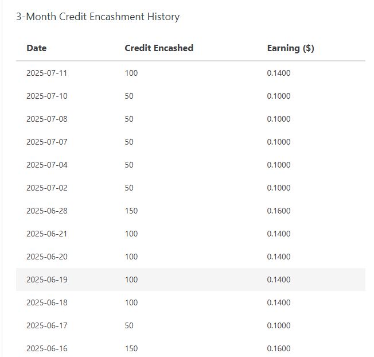The image size is (374, 357).
Task: Click the 2025-06-28 date cell
Action: coord(46,211)
